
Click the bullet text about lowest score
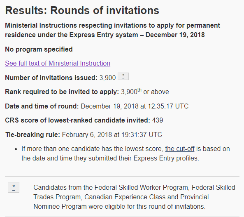[125, 153]
